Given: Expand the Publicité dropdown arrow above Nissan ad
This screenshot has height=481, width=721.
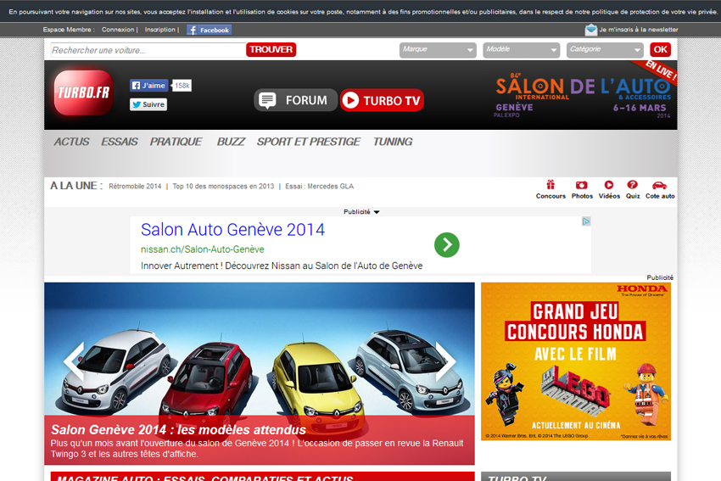Looking at the screenshot, I should (377, 212).
